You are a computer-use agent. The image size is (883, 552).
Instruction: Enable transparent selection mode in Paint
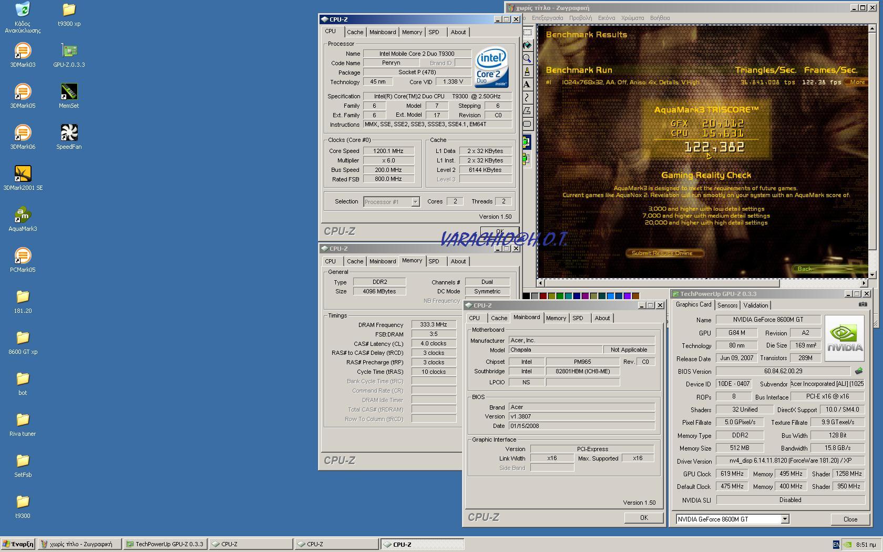[526, 158]
